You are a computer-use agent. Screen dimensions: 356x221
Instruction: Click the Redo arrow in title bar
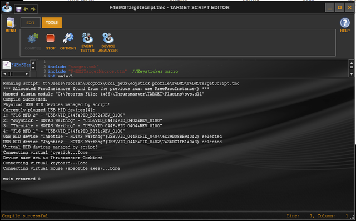pos(33,9)
